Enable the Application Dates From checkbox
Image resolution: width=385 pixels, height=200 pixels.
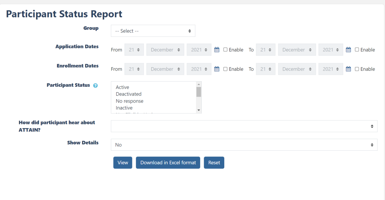click(225, 50)
